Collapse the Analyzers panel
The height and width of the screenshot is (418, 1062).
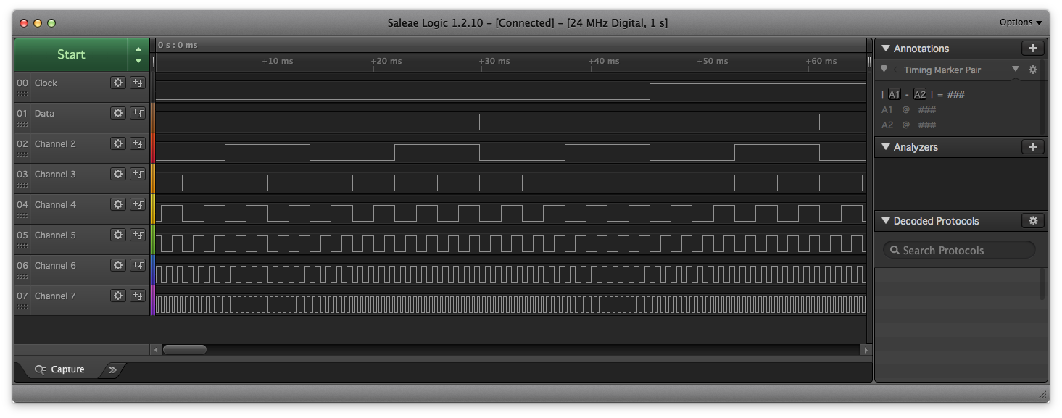pyautogui.click(x=885, y=147)
